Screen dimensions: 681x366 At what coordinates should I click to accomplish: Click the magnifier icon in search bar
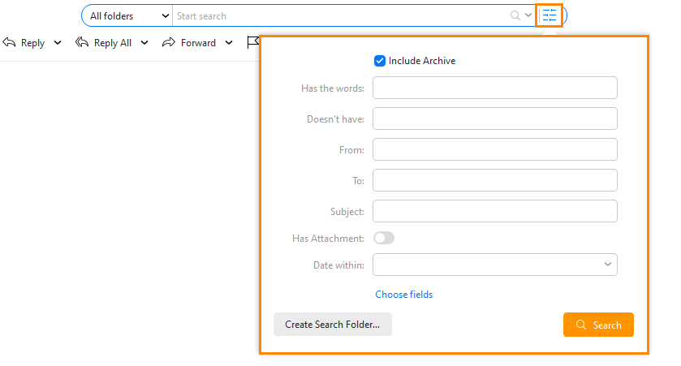click(x=515, y=15)
